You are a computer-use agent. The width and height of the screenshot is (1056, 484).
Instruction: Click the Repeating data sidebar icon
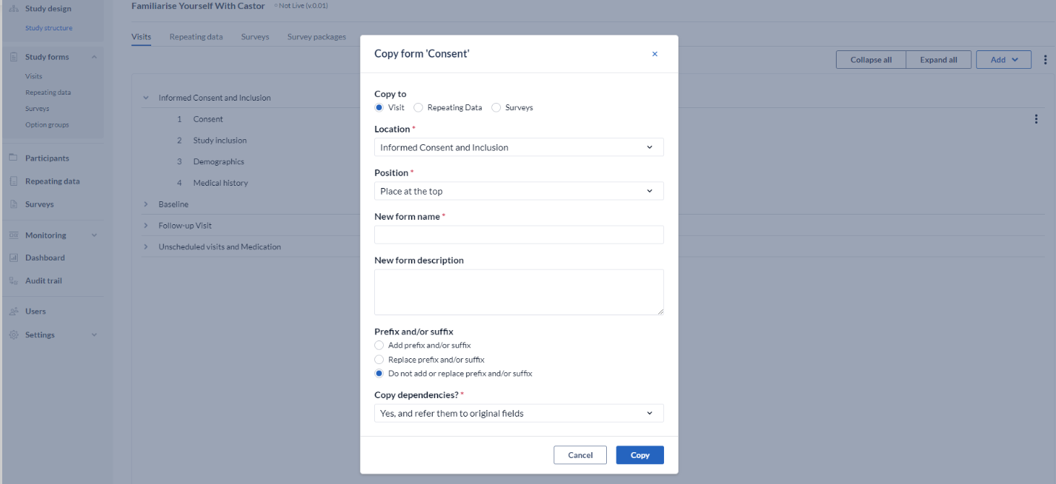(x=13, y=181)
